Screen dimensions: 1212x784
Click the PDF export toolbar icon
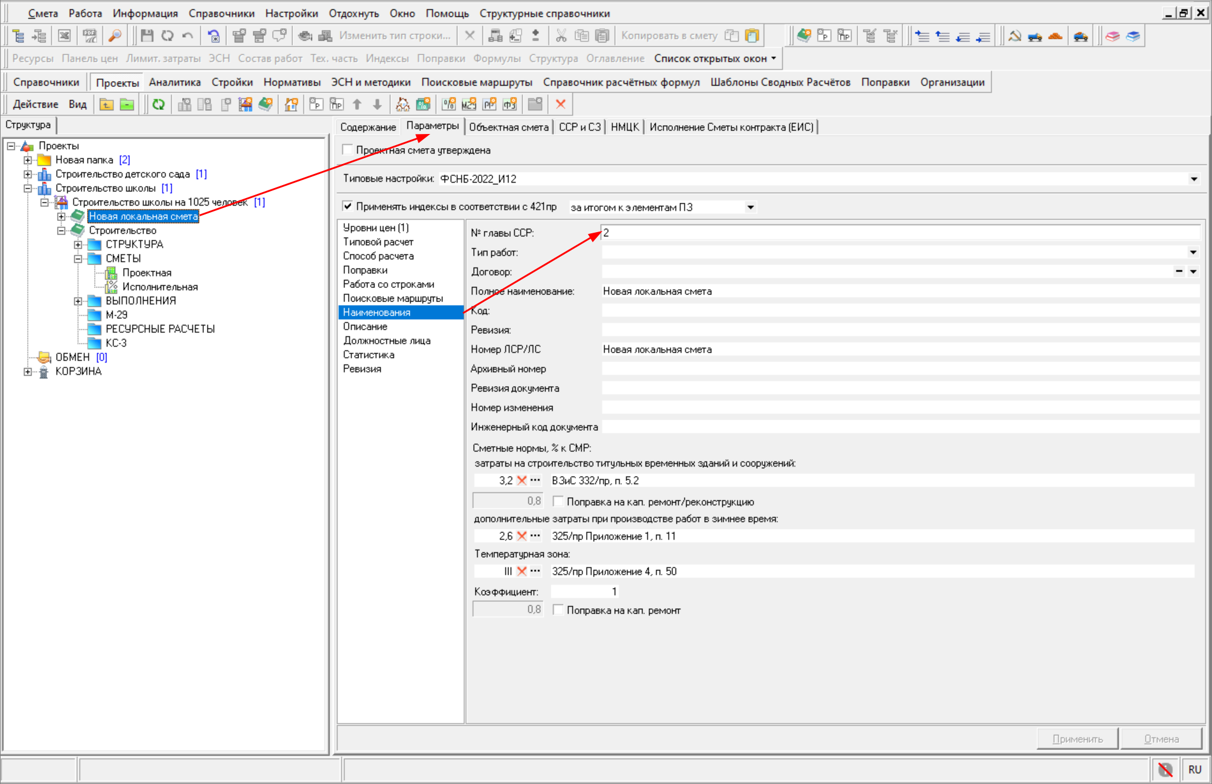89,36
